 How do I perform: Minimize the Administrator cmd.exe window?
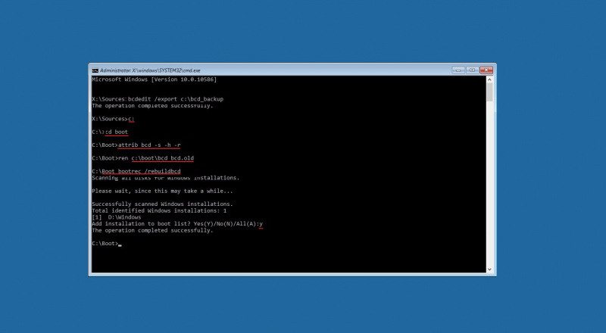click(x=458, y=70)
